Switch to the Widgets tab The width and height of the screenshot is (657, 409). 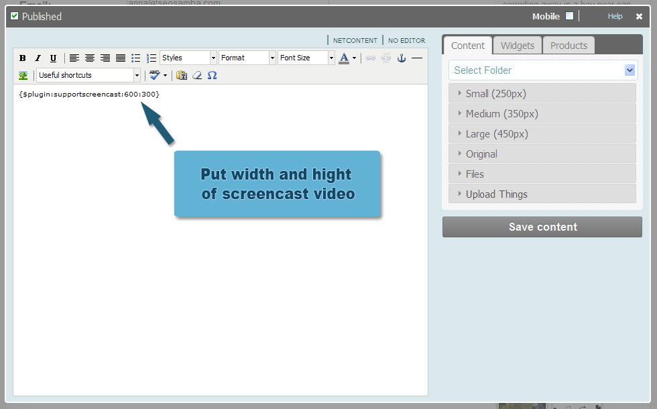(518, 46)
